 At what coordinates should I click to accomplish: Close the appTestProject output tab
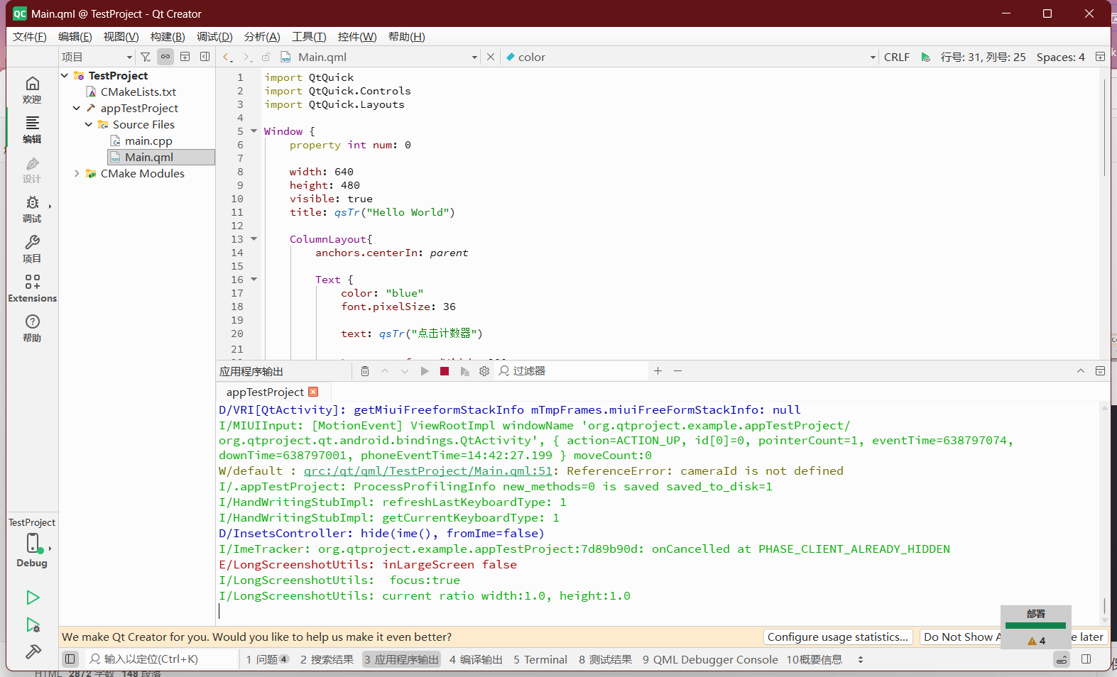313,392
